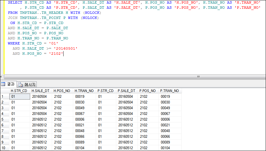Image resolution: width=266 pixels, height=151 pixels.
Task: Select the P.POS_NO column header
Action: pyautogui.click(x=148, y=91)
